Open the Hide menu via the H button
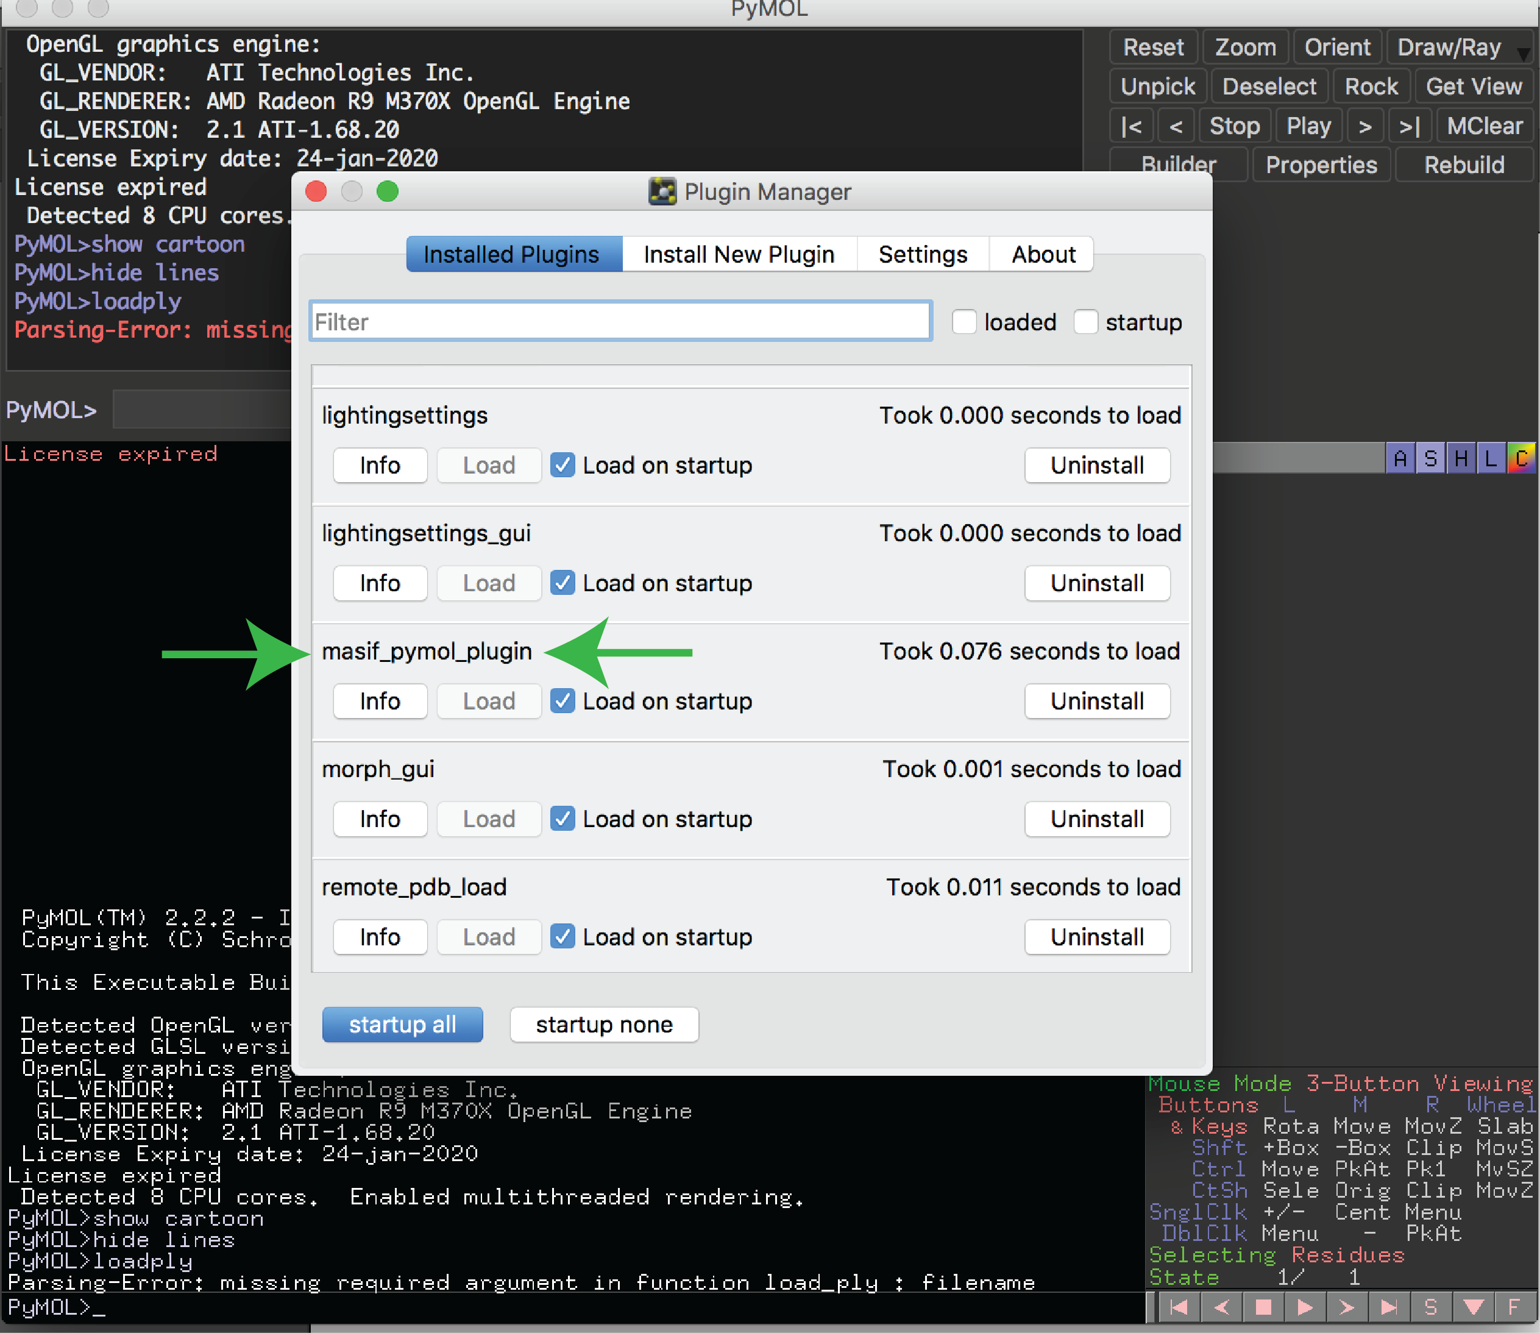Screen dimensions: 1540x1333 tap(1461, 458)
